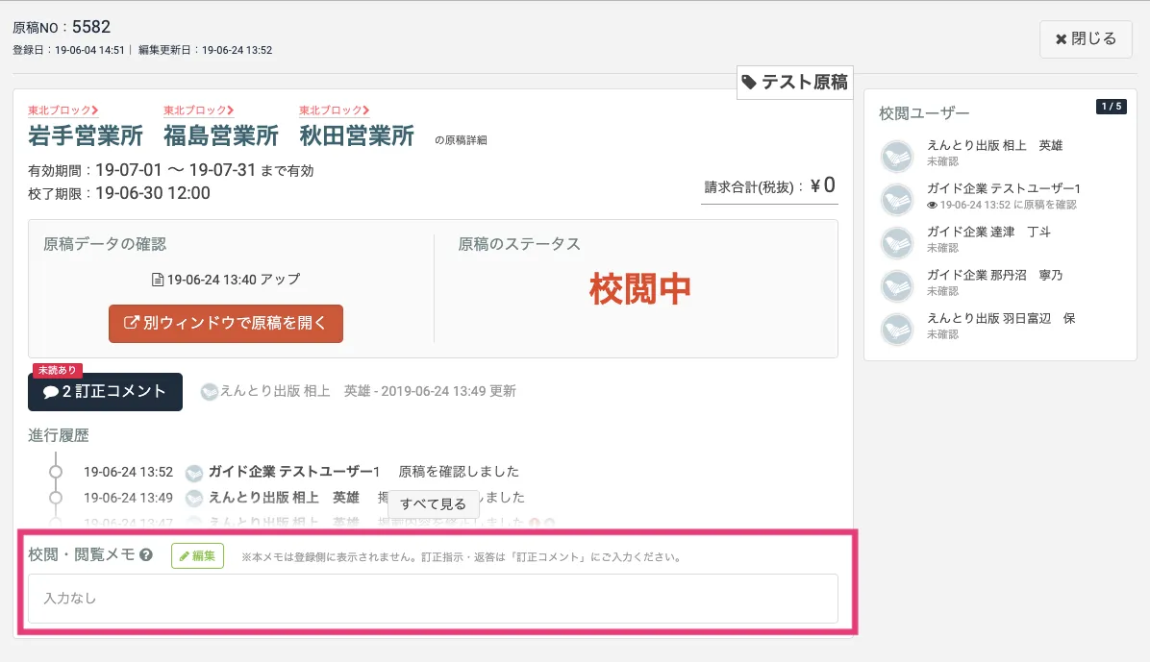Click avatar of ガイド企業 テストユーザー1 in 校閲ユーザー
The image size is (1150, 662).
click(897, 200)
